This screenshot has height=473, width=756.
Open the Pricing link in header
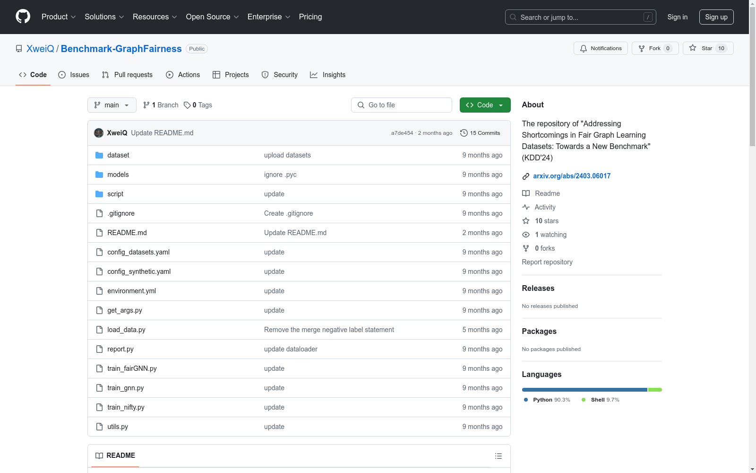click(x=310, y=17)
